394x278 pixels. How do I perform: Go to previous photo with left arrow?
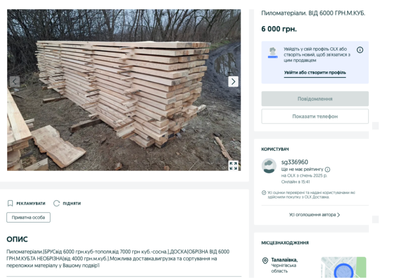pos(15,82)
